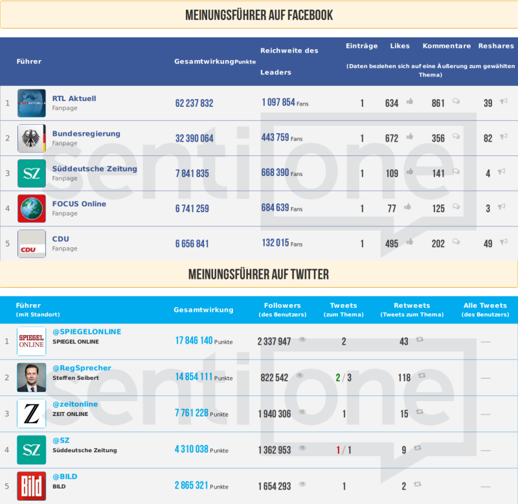The height and width of the screenshot is (504, 518).
Task: Click the Steffen Seibert profile photo
Action: (x=32, y=377)
